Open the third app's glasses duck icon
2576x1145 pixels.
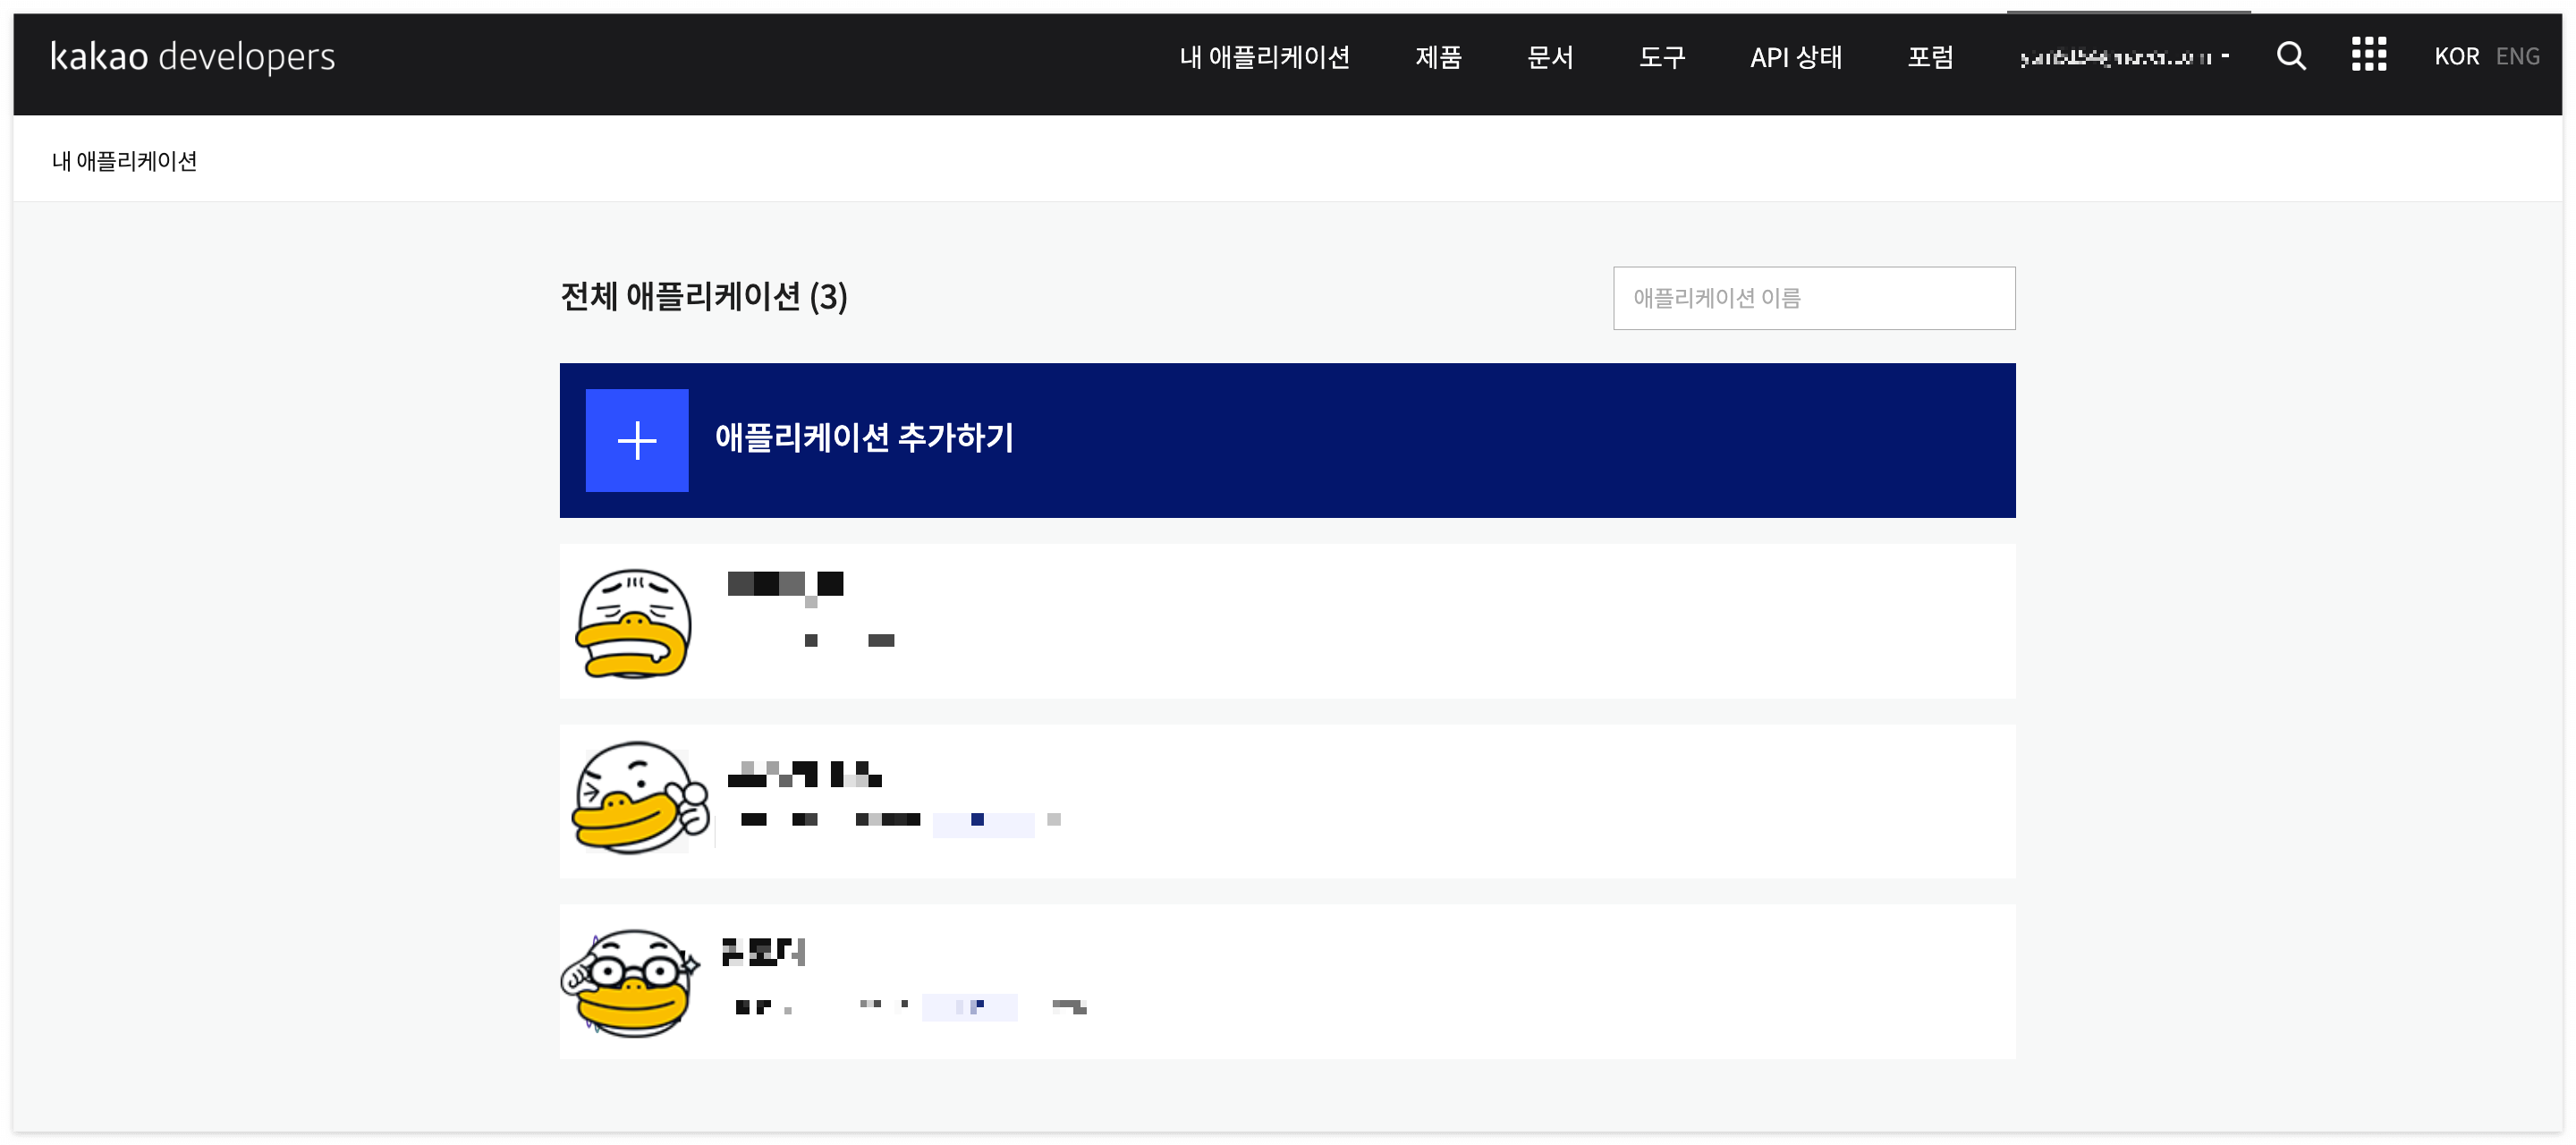click(x=630, y=981)
